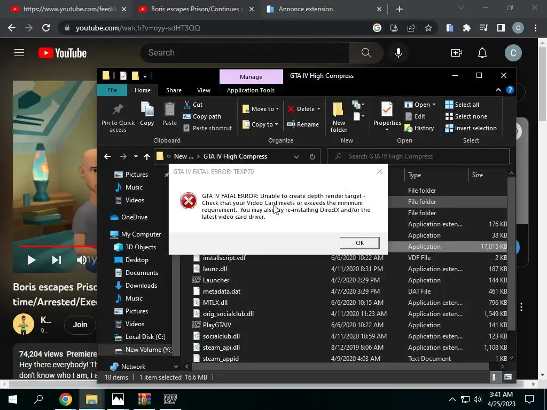Click OK in the GTA IV fatal error dialog
The height and width of the screenshot is (410, 547).
click(360, 243)
